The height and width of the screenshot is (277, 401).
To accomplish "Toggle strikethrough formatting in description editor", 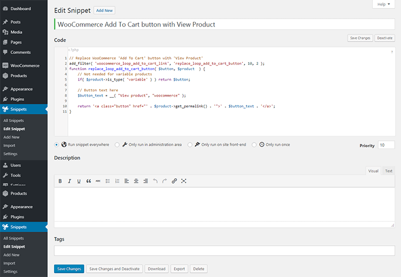I will [x=98, y=181].
